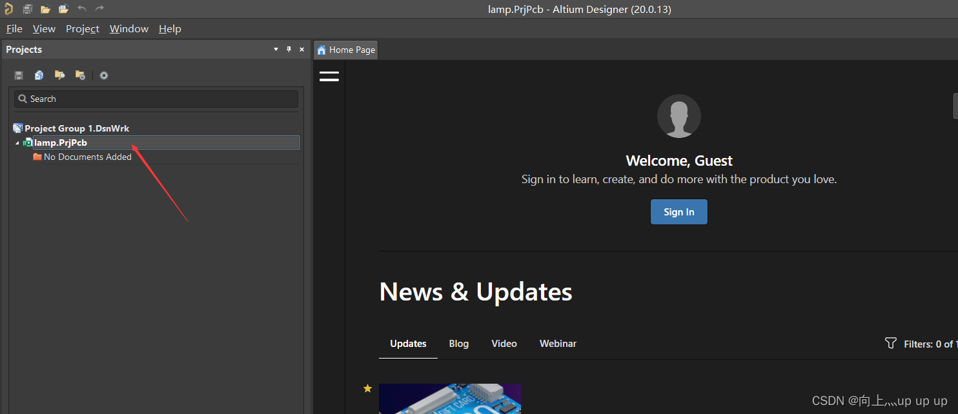Click the orange folder icon by No Documents Added

tap(37, 157)
